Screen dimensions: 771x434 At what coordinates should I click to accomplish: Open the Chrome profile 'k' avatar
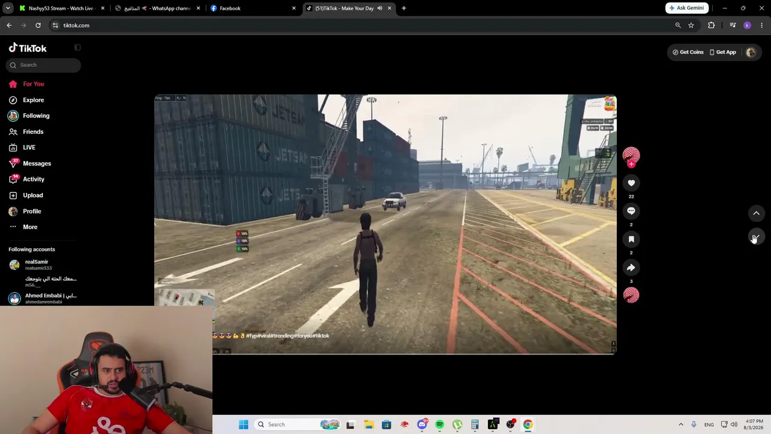pos(748,25)
